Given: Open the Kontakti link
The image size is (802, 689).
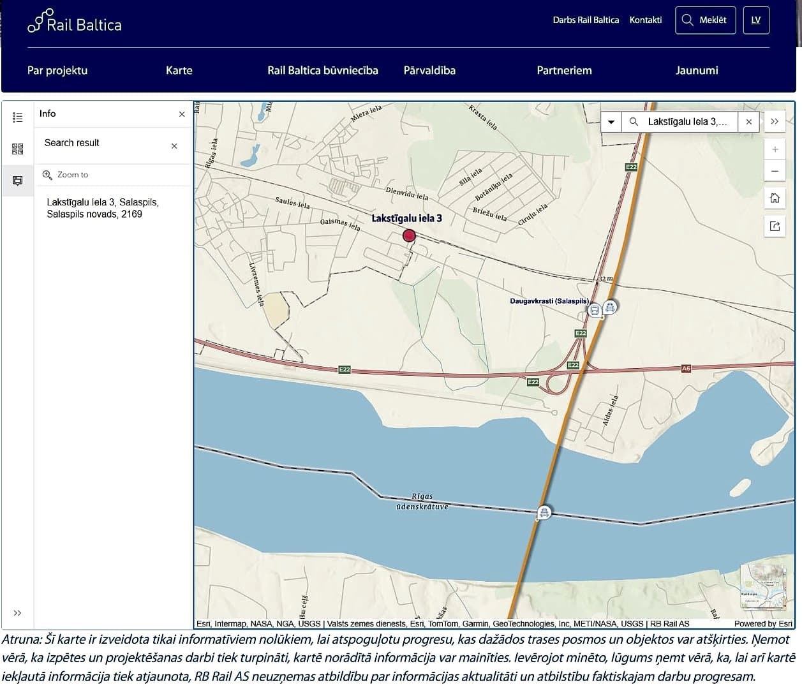Looking at the screenshot, I should pos(646,20).
